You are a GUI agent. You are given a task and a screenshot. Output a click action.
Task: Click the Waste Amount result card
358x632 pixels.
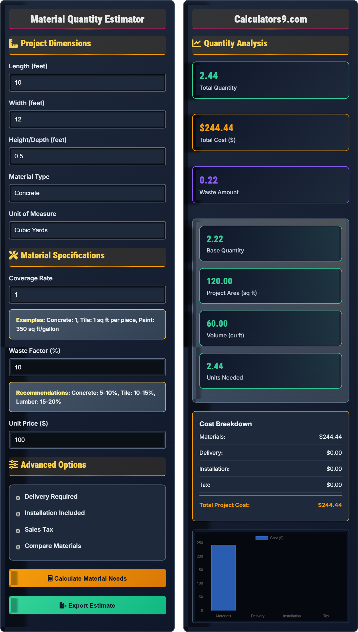(x=271, y=185)
